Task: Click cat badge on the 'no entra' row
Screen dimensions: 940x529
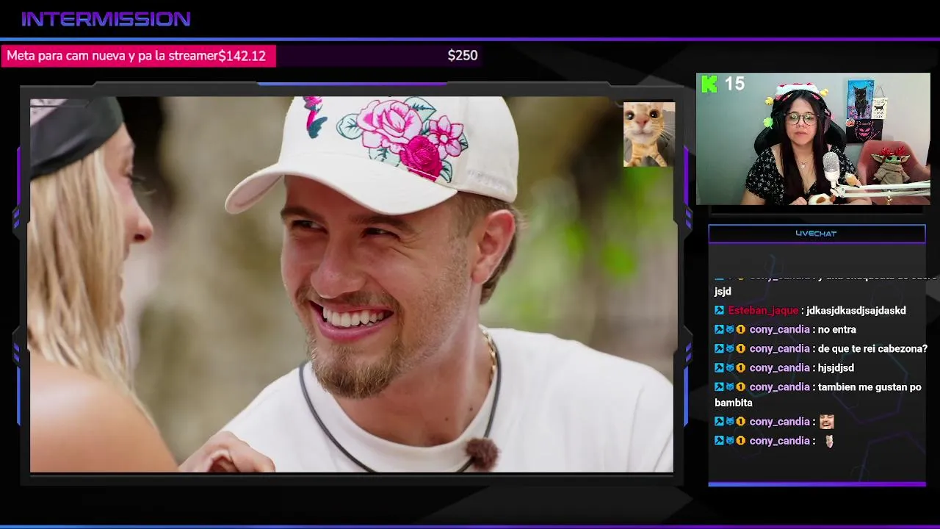Action: (x=730, y=330)
